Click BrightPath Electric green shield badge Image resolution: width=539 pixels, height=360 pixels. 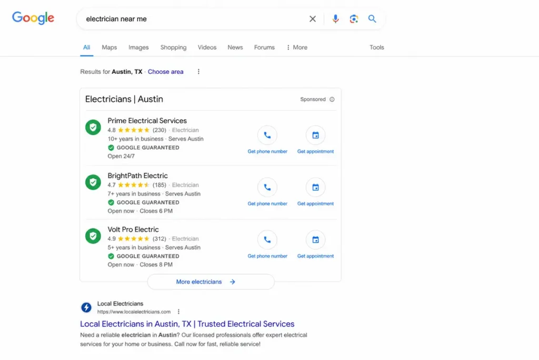click(93, 182)
